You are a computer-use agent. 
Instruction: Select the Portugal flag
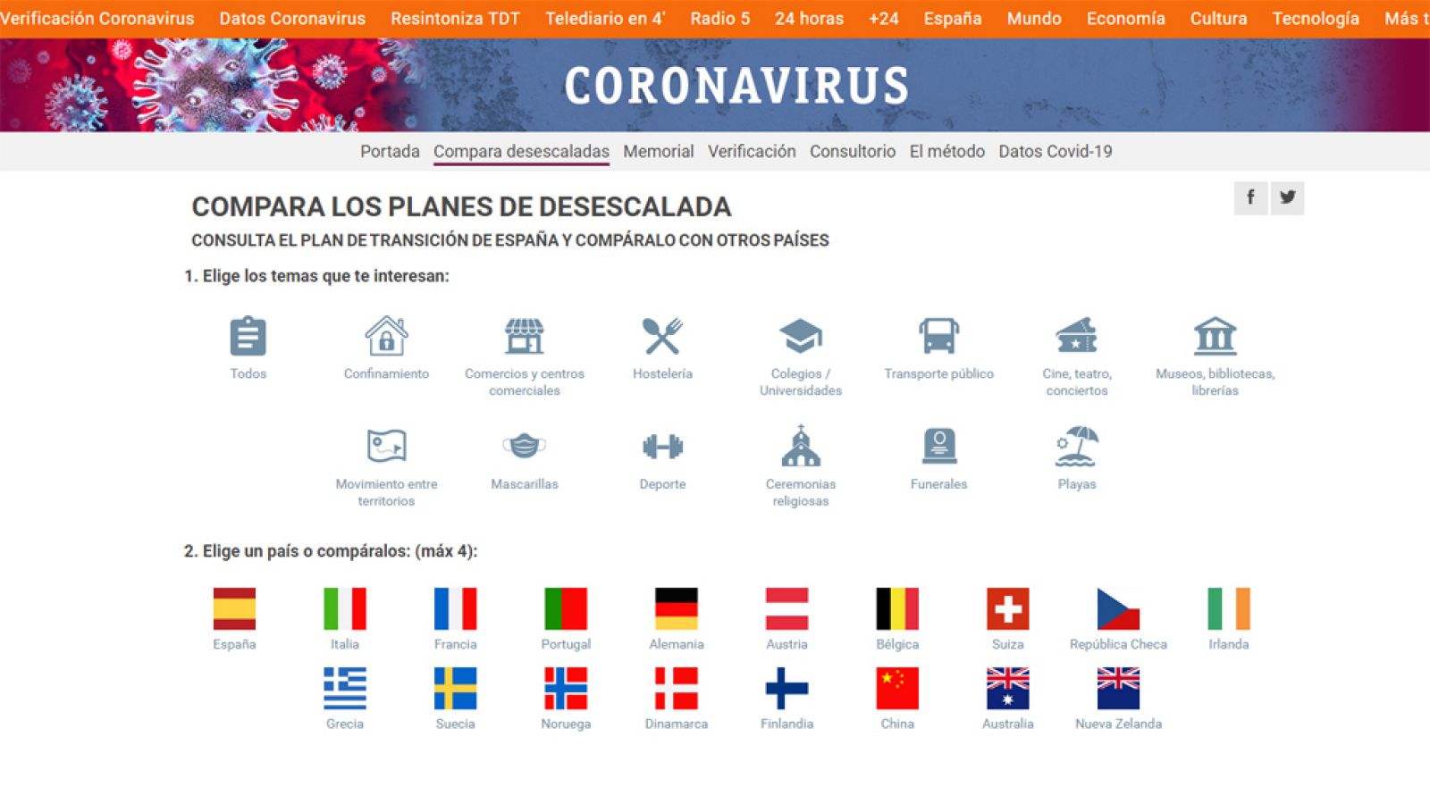click(565, 608)
